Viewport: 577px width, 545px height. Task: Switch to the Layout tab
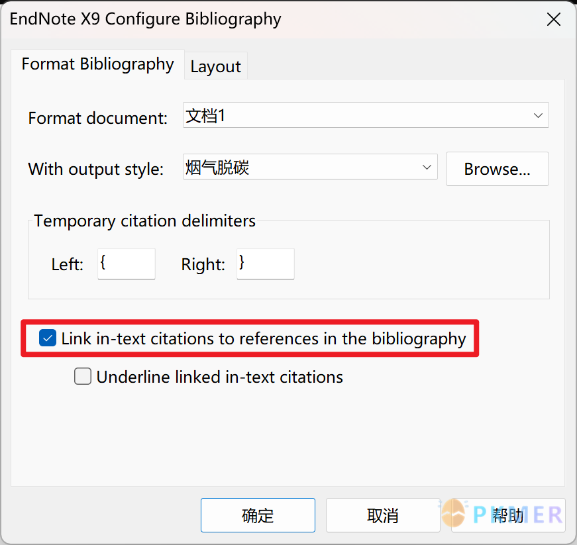click(x=216, y=67)
